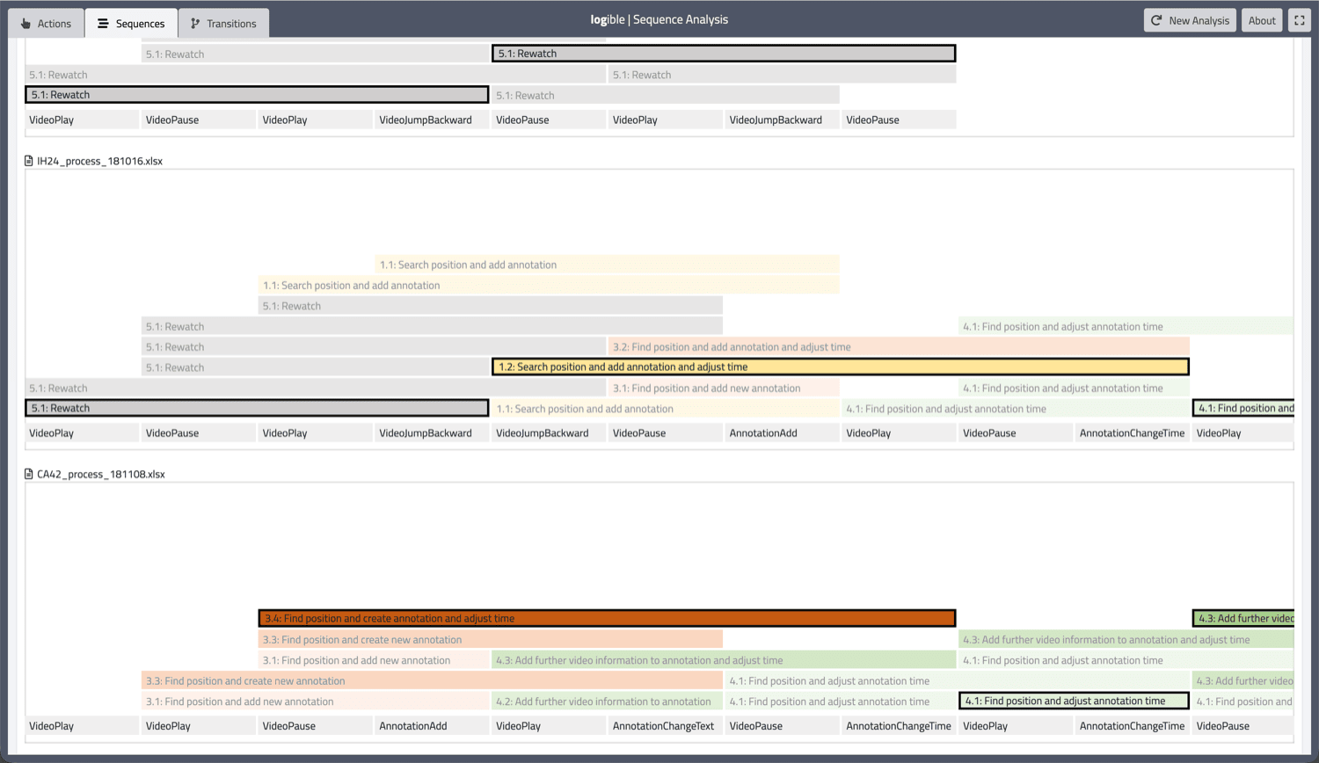
Task: Select the orange '3.4: Find position and create annotation' bar
Action: click(607, 618)
